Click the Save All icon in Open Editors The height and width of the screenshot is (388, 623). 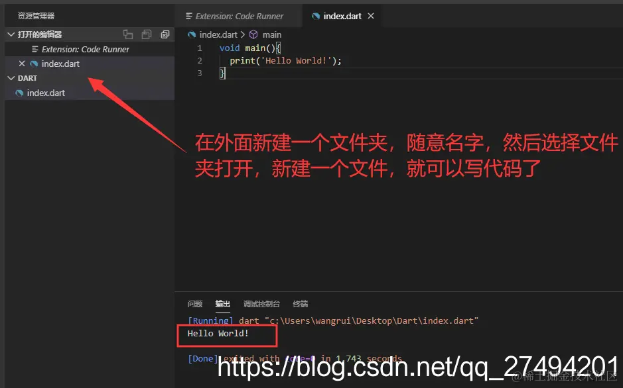(147, 34)
